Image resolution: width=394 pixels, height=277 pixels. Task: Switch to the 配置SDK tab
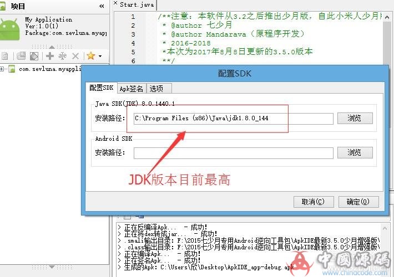pyautogui.click(x=102, y=88)
